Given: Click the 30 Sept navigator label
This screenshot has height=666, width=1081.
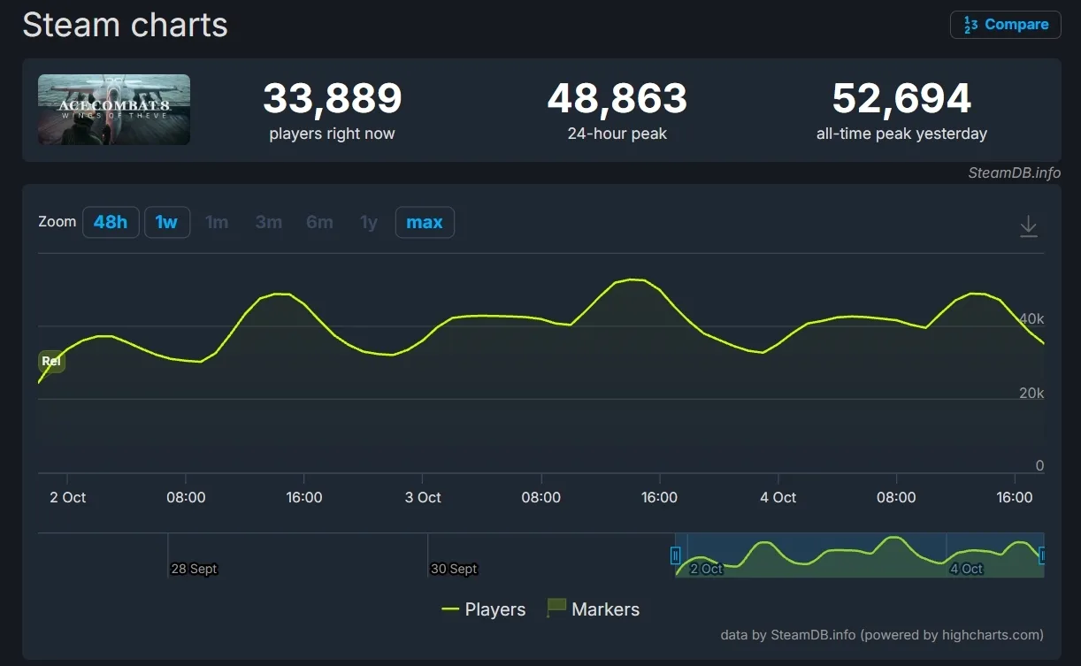Looking at the screenshot, I should [x=454, y=569].
